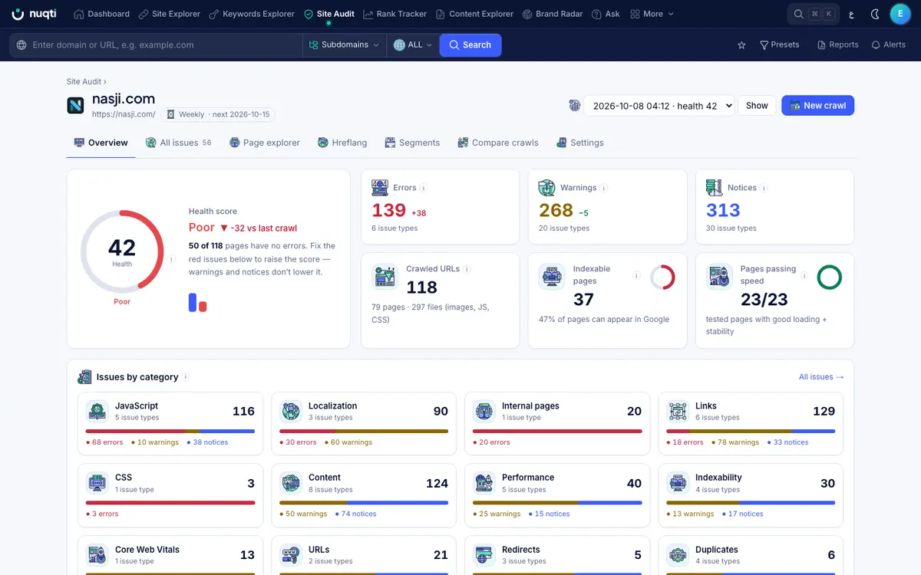This screenshot has width=921, height=575.
Task: Open the crawl date selector dropdown
Action: [x=659, y=106]
